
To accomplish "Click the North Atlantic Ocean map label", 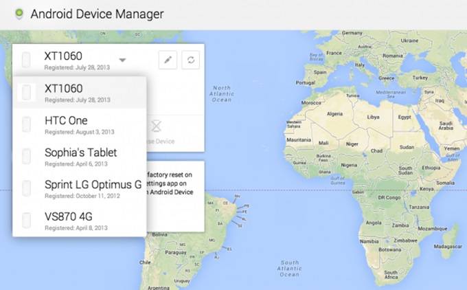I will pyautogui.click(x=222, y=94).
